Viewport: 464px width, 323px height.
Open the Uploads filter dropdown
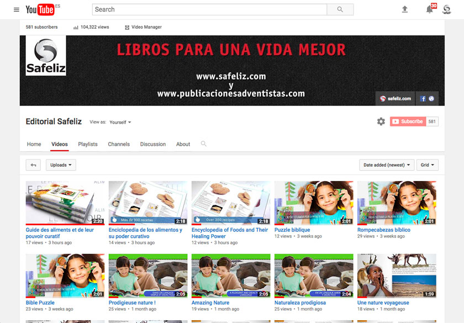coord(61,165)
